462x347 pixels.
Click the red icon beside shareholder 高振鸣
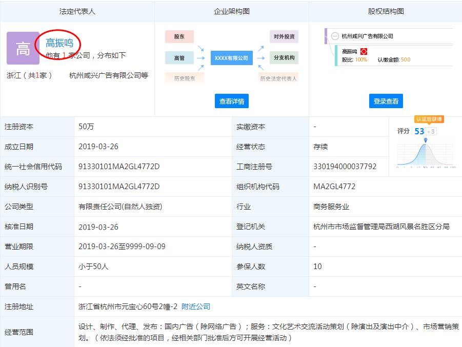[x=364, y=51]
